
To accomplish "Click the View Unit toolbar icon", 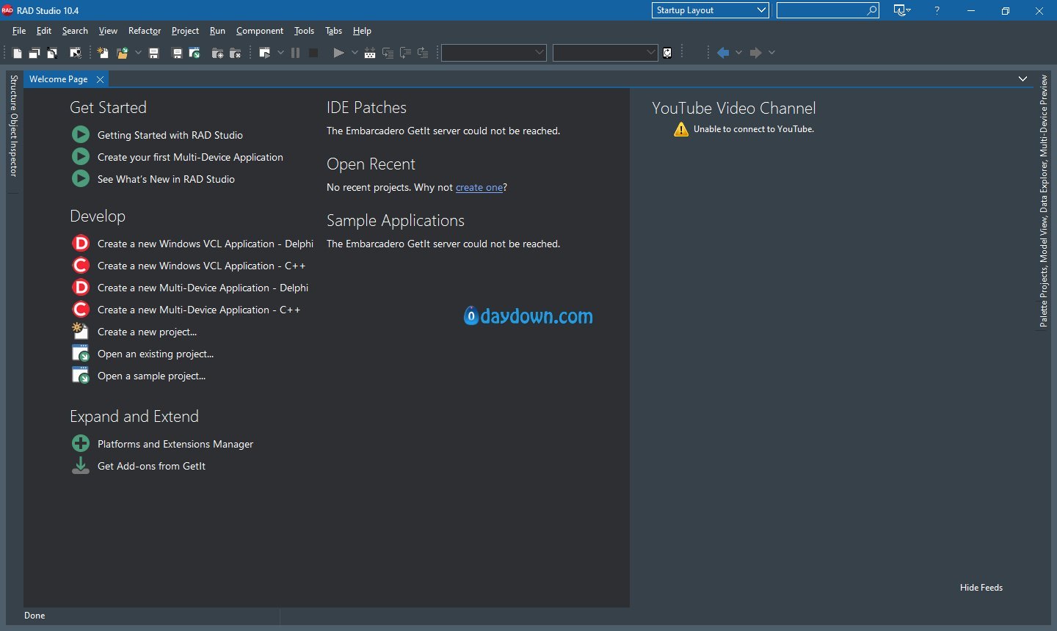I will click(18, 53).
